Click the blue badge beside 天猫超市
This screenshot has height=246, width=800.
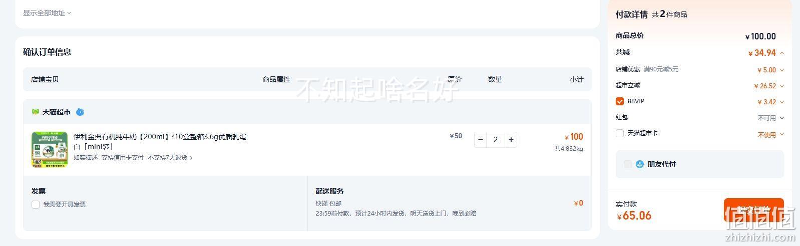coord(80,112)
